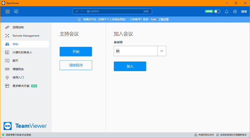Open settings gear icon
Image resolution: width=250 pixels, height=138 pixels.
coord(235,11)
